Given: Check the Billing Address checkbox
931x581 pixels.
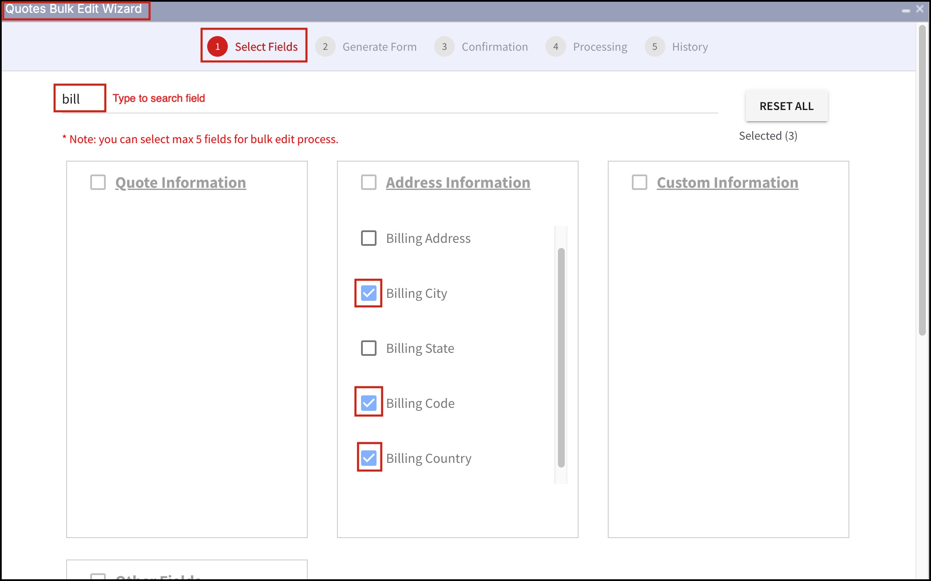Looking at the screenshot, I should 369,238.
